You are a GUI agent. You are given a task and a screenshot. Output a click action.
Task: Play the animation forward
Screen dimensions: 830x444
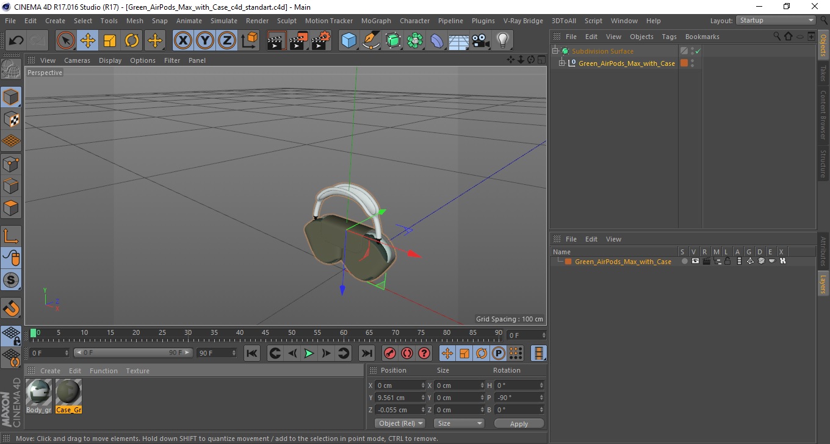tap(309, 353)
